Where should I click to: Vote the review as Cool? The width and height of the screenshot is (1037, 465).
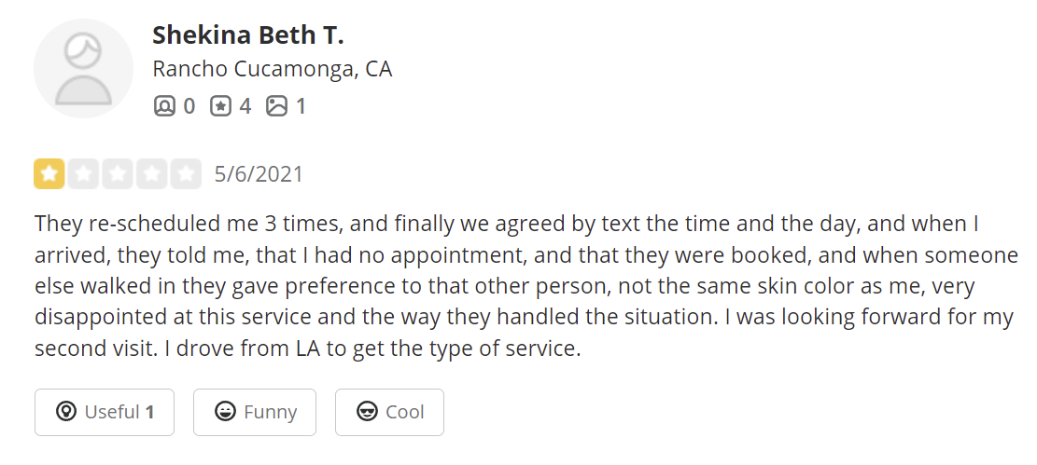389,412
